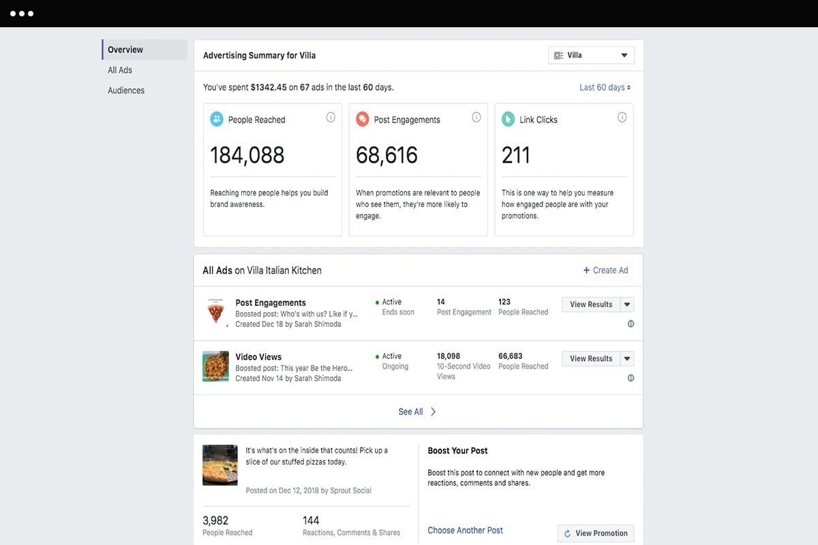The image size is (818, 545).
Task: Select the Overview tab in sidebar
Action: pos(145,50)
